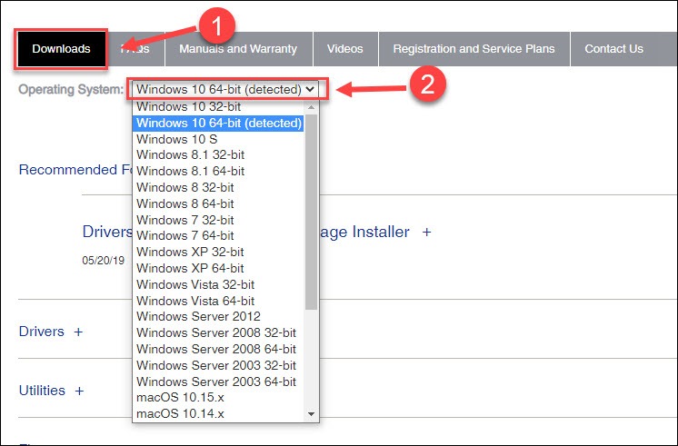
Task: Select Windows XP 32-bit option
Action: 218,252
